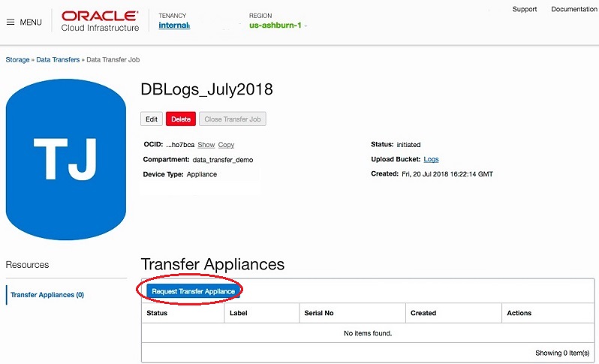Open the hamburger MENU icon
Image resolution: width=599 pixels, height=364 pixels.
coord(11,23)
